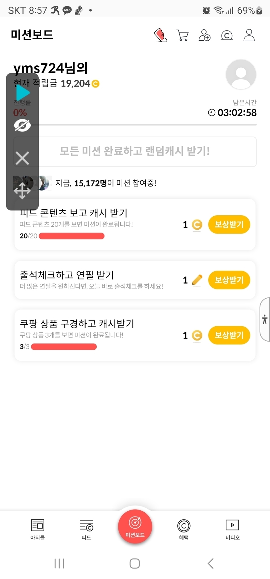Tap the move arrows icon on overlay
The height and width of the screenshot is (579, 270).
pos(22,191)
